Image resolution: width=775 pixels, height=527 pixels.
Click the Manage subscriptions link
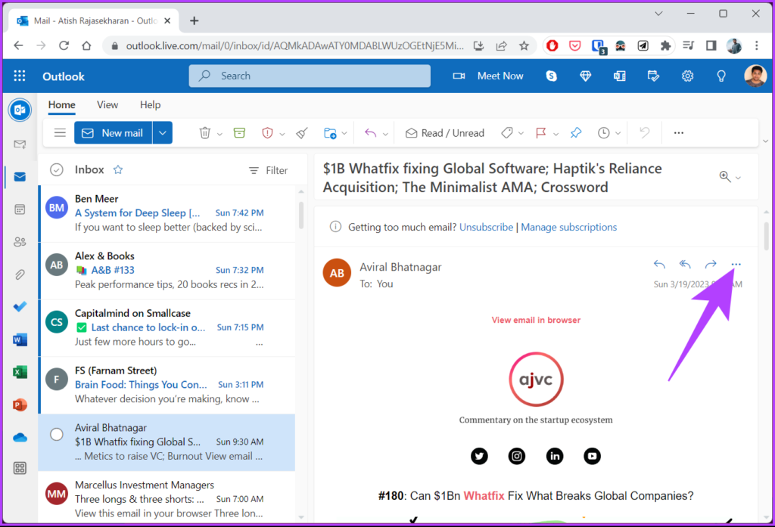569,227
